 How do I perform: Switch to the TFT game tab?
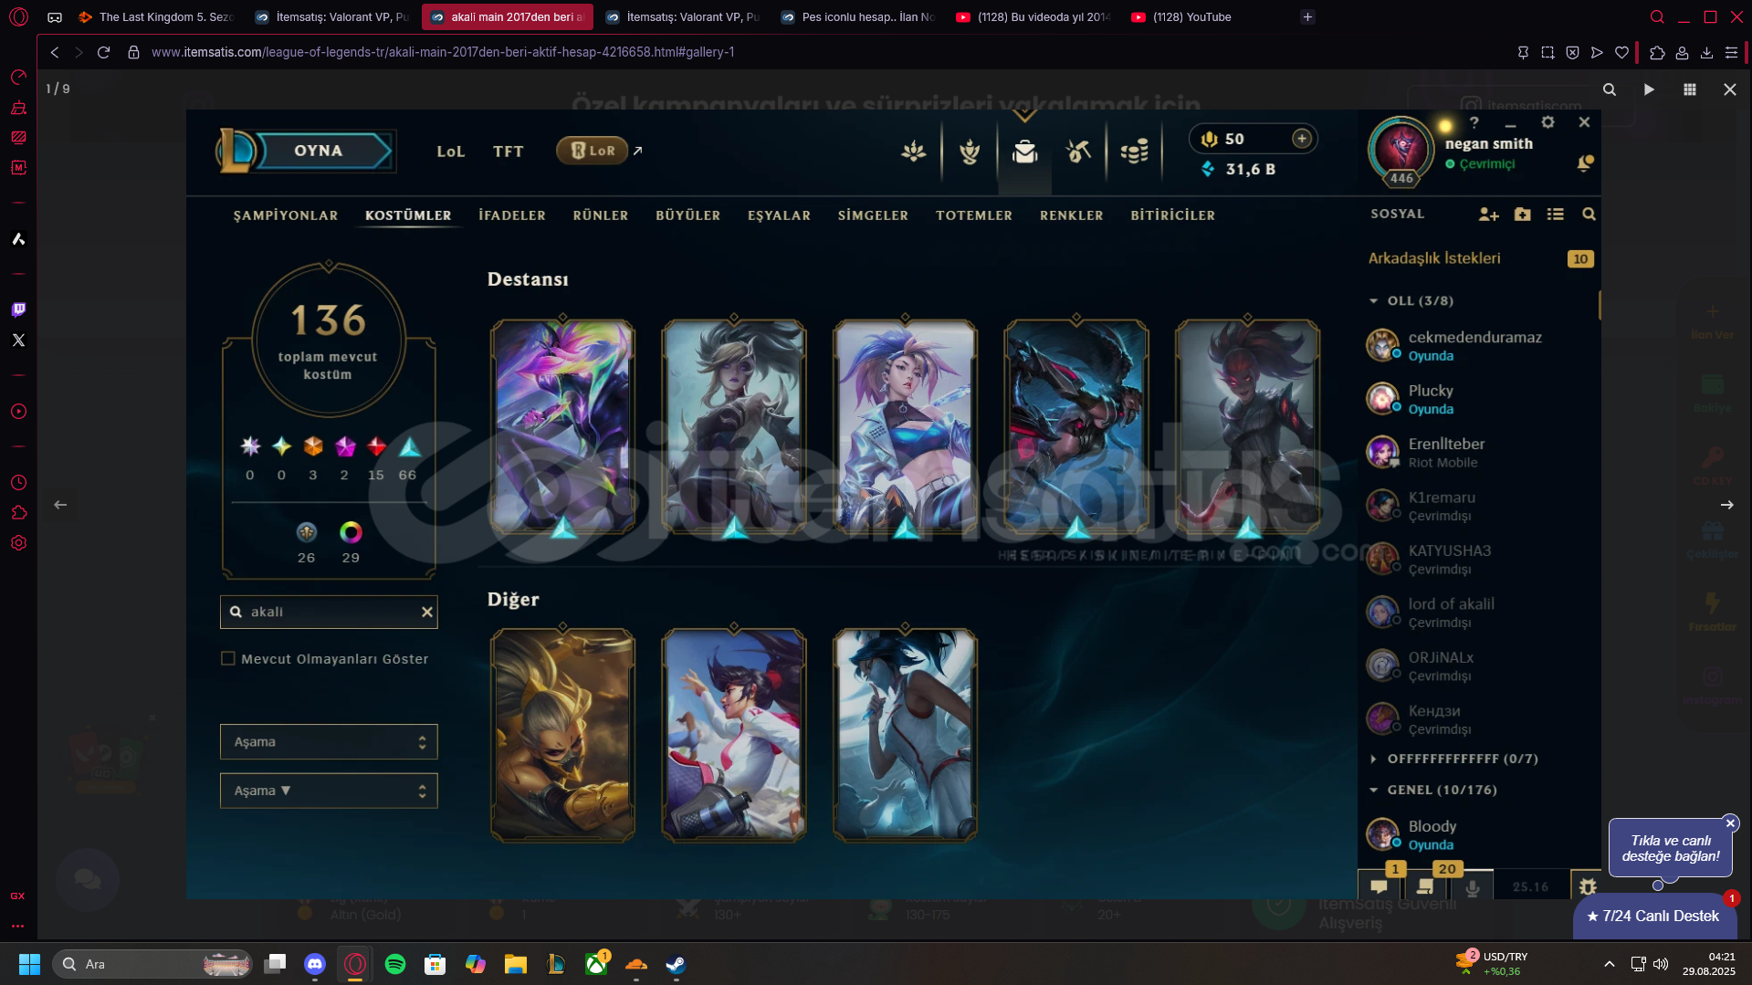click(509, 152)
